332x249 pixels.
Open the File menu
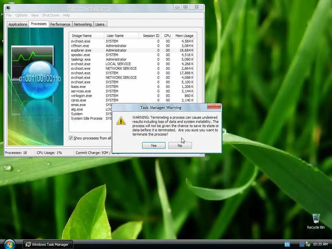coord(9,15)
